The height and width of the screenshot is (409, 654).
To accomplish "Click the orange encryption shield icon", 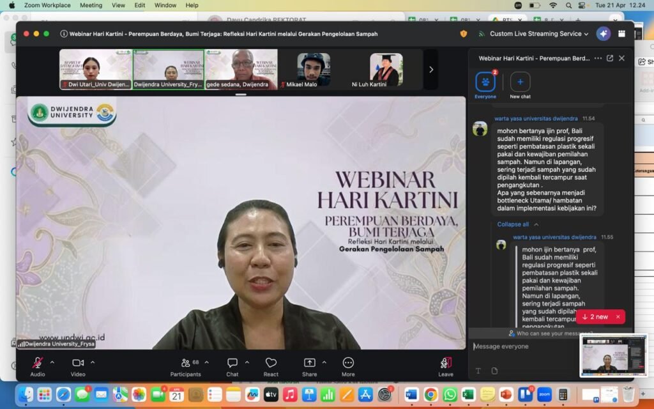I will tap(464, 34).
